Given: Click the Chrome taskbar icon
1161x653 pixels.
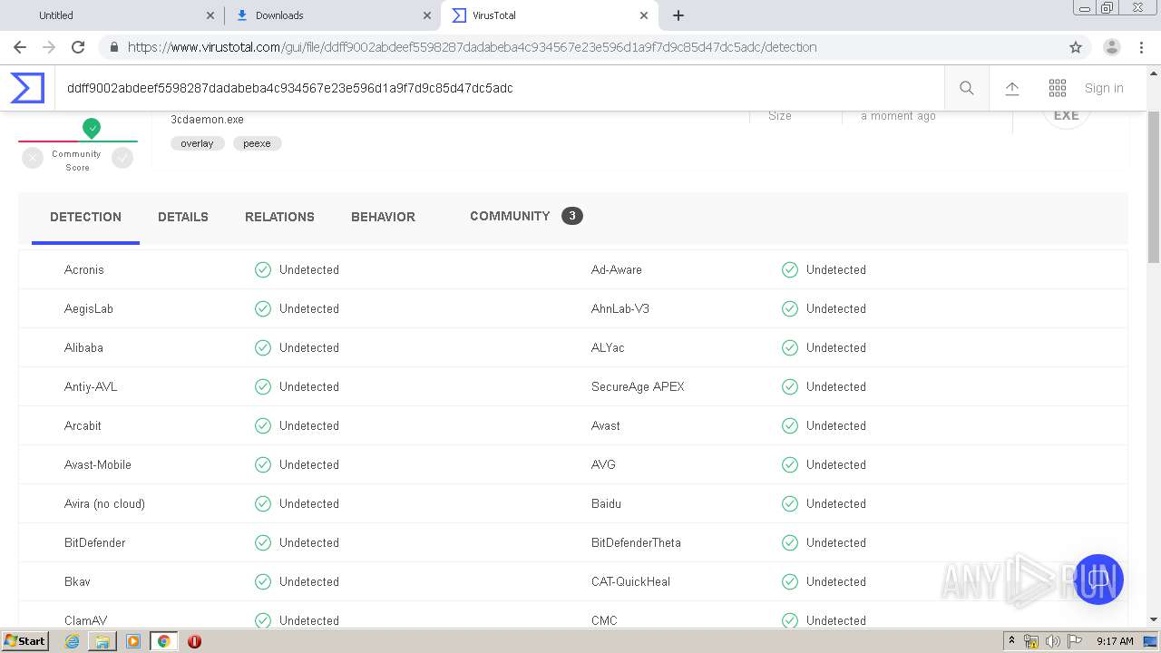Looking at the screenshot, I should point(163,641).
